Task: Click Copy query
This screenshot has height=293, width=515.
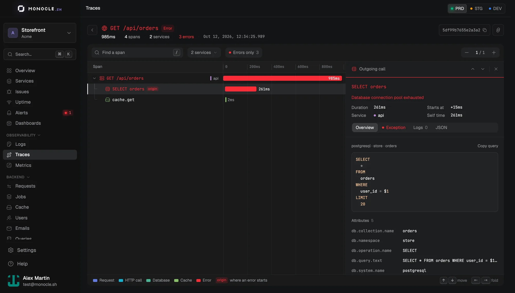Action: [x=488, y=146]
